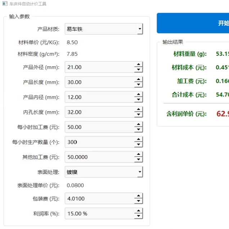Viewport: 229px width, 229px height.
Task: Lower 利润率 percentage with down arrow
Action: click(x=139, y=216)
